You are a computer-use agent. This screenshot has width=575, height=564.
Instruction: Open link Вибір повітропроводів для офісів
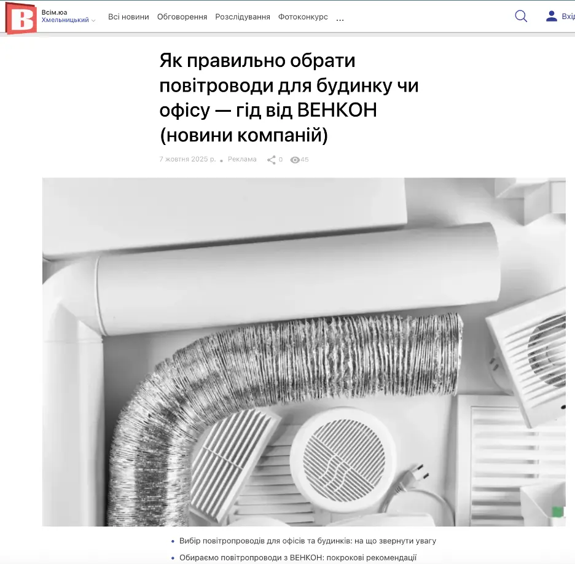[307, 541]
